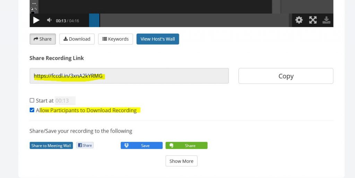The image size is (355, 178).
Task: Click the player download tray icon
Action: point(326,20)
